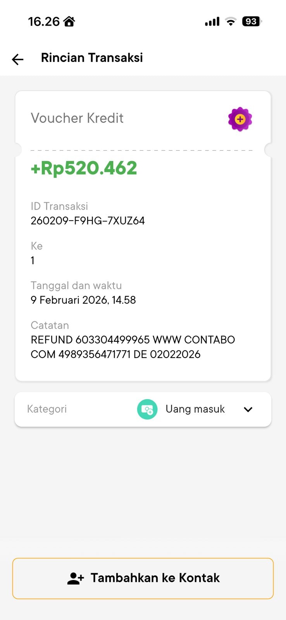Tap the Wi-Fi status icon
The width and height of the screenshot is (286, 620).
[x=231, y=22]
